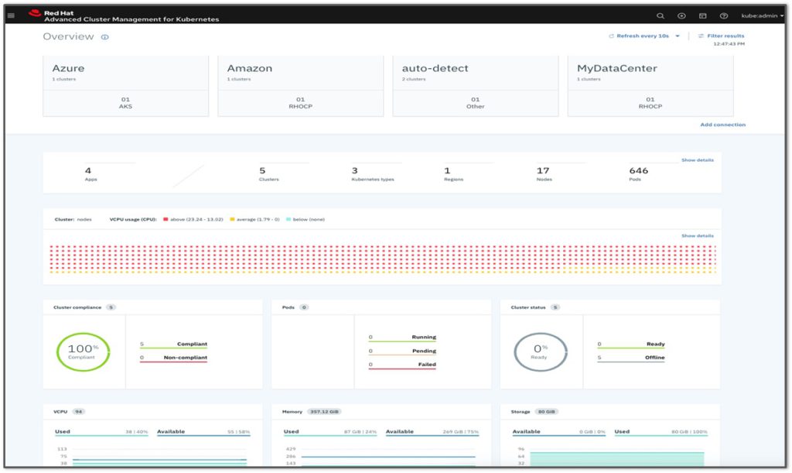Image resolution: width=792 pixels, height=473 pixels.
Task: Click the Memory 357.12 GiB badge
Action: click(325, 412)
